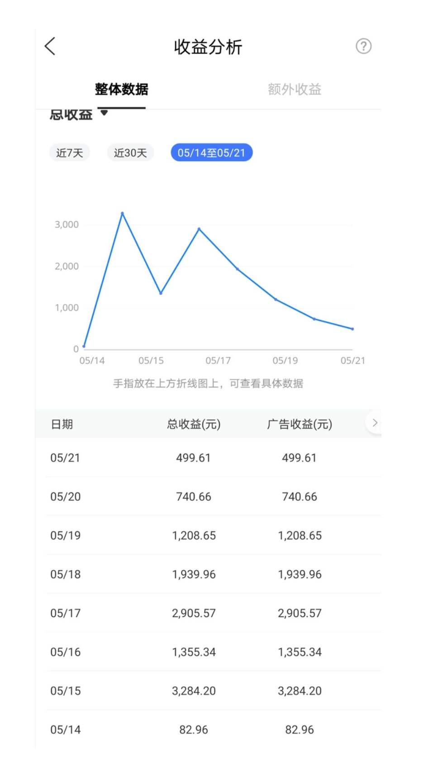The image size is (447, 780).
Task: Select the 05/17 date cell
Action: (65, 614)
